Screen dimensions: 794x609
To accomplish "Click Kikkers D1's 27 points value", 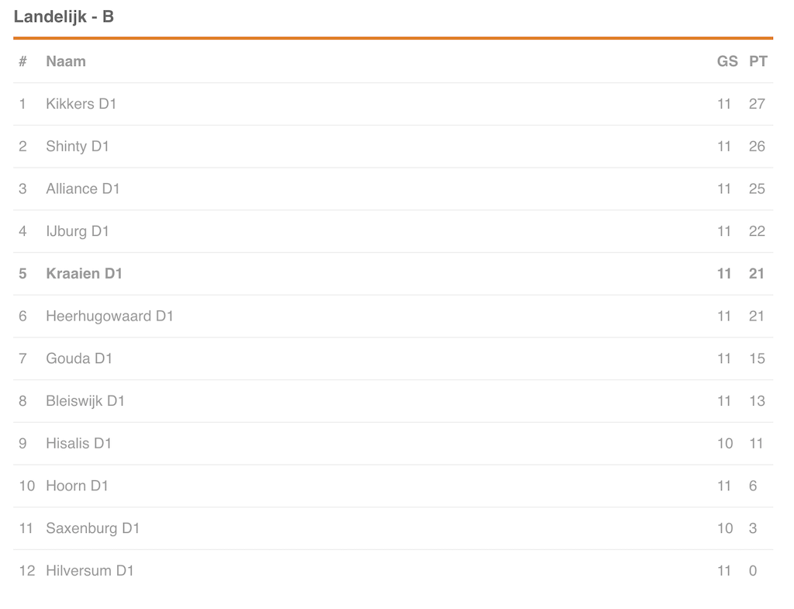I will (757, 104).
